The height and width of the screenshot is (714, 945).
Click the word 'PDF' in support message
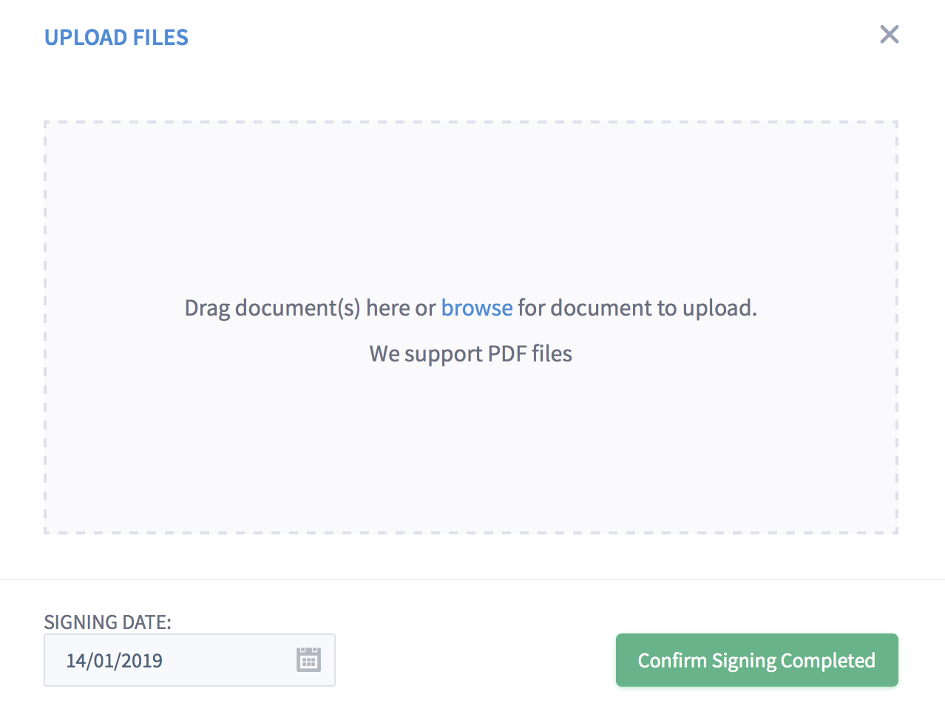tap(507, 353)
